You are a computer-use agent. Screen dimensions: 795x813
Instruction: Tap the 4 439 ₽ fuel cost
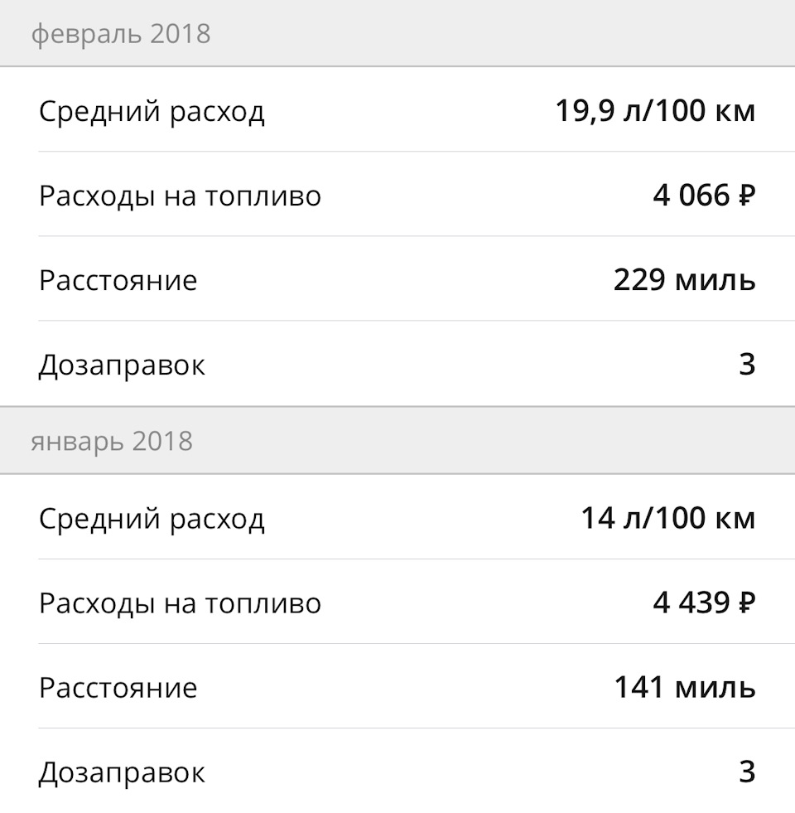(704, 603)
